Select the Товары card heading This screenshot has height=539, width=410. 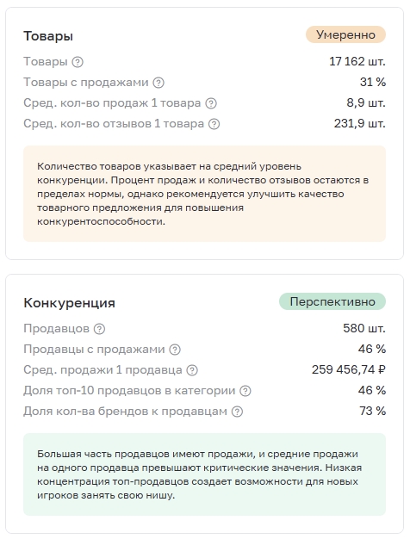coord(48,36)
